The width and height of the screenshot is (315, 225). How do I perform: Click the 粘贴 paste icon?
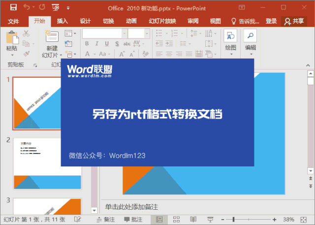12,37
